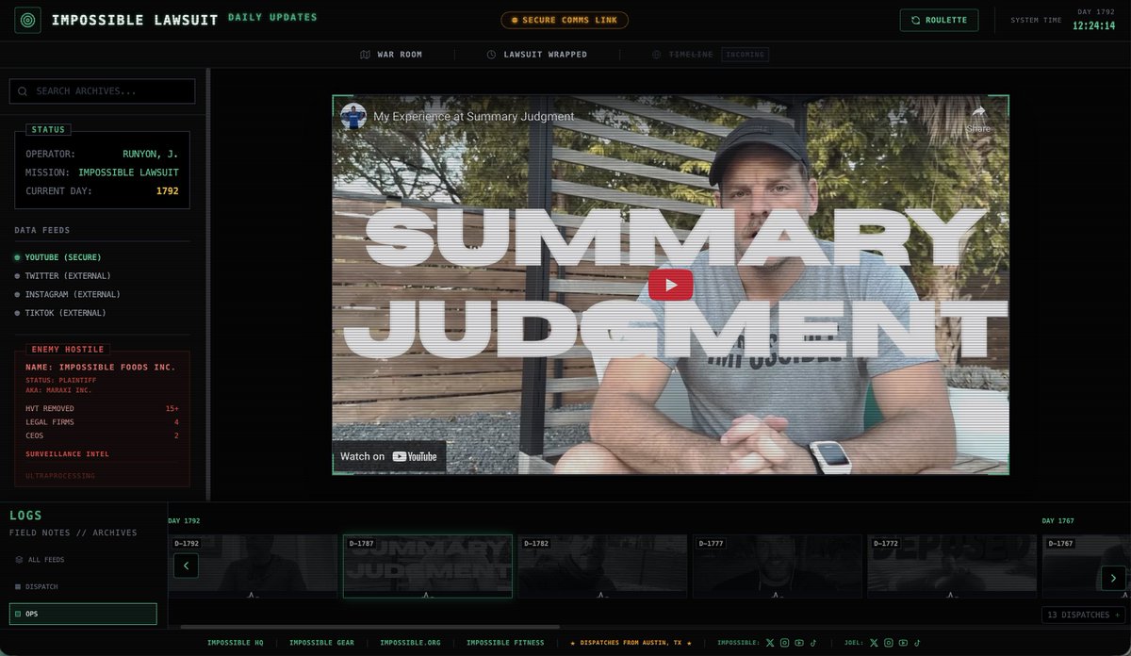Image resolution: width=1131 pixels, height=656 pixels.
Task: Click the Share arrow on the video
Action: [977, 118]
